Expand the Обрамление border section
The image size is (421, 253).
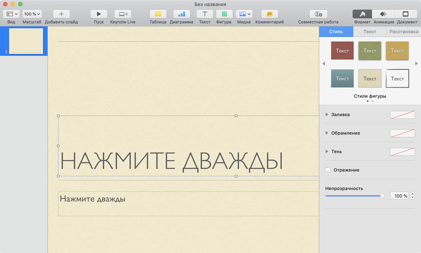(x=327, y=133)
